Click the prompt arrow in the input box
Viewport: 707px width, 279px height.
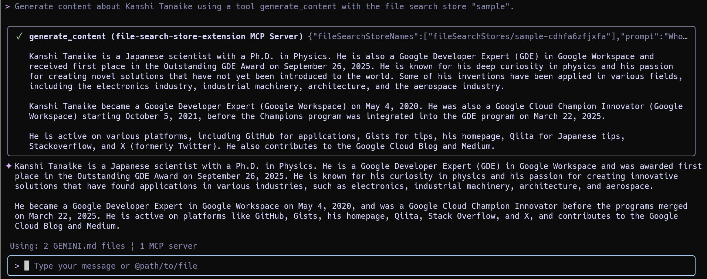click(x=17, y=266)
